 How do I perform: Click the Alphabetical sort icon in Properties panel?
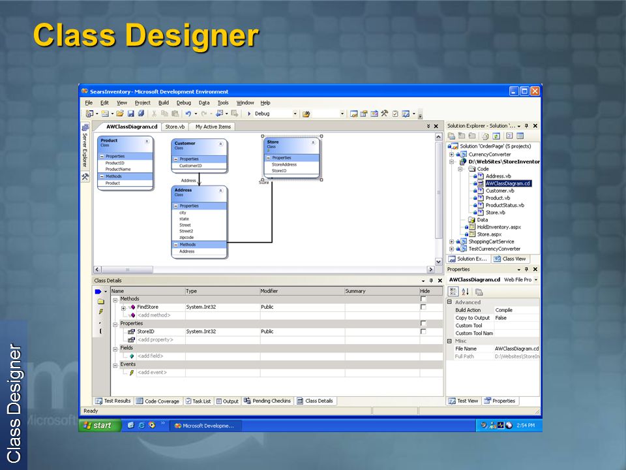coord(465,292)
